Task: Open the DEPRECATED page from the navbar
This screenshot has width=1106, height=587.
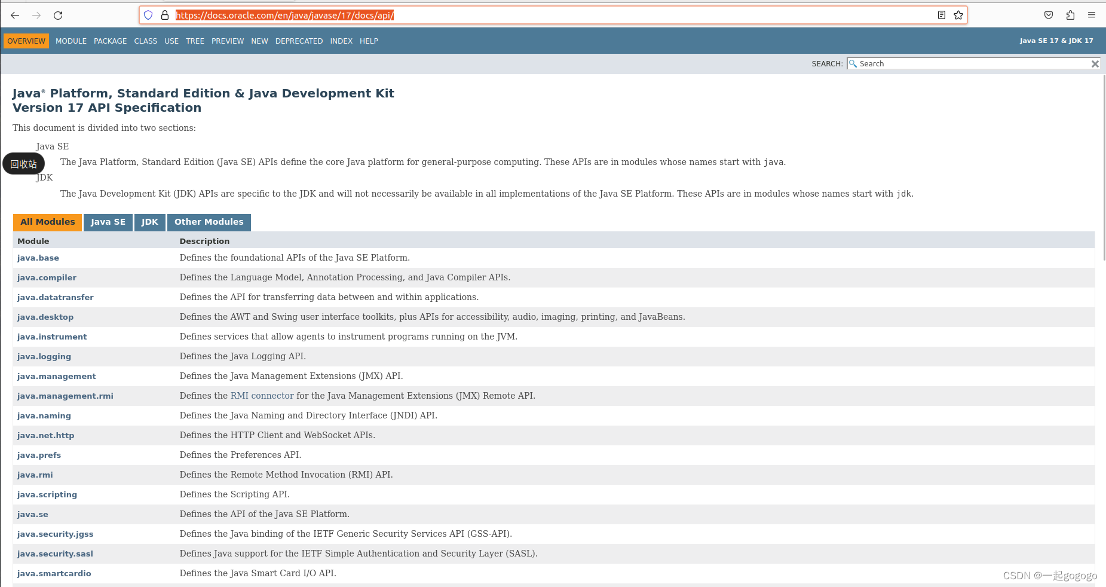Action: click(299, 41)
